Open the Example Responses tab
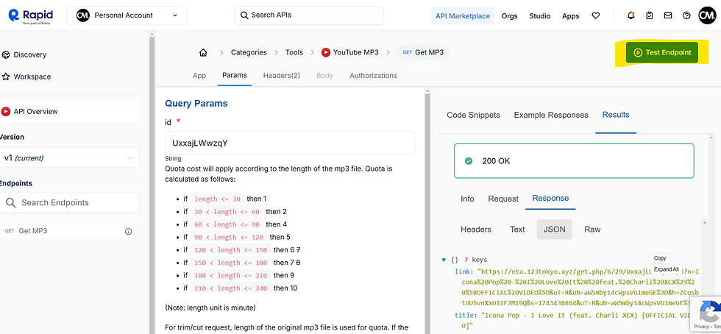This screenshot has height=334, width=721. tap(551, 115)
